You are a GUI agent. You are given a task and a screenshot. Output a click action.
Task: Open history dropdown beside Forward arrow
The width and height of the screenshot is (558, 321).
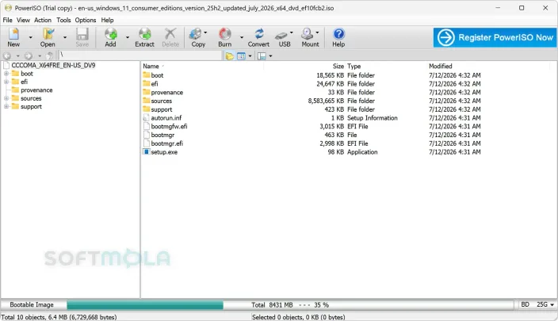pos(40,56)
